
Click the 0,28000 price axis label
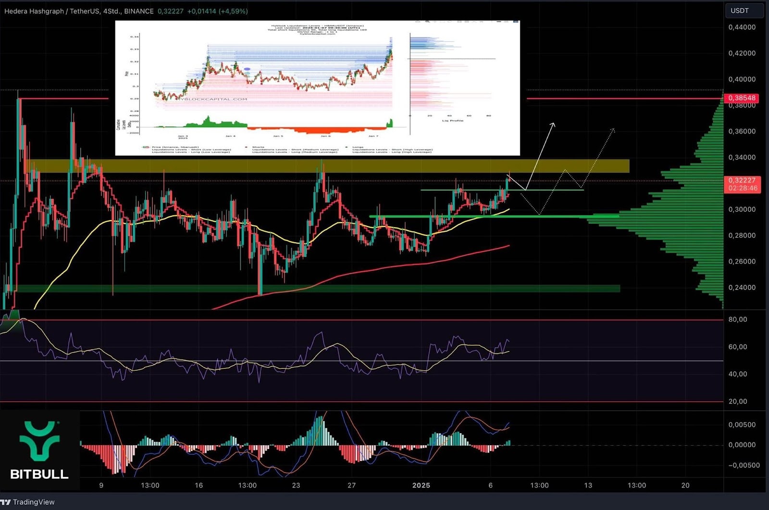pyautogui.click(x=742, y=235)
